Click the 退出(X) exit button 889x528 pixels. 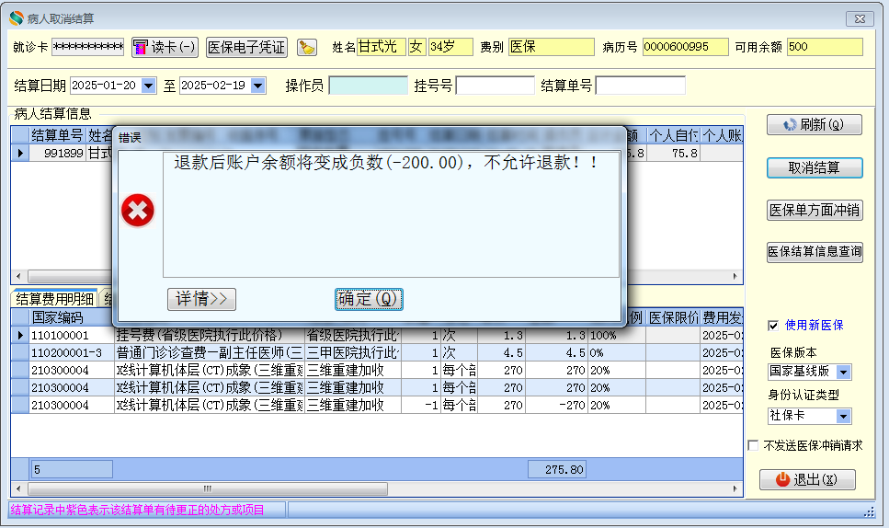point(807,480)
